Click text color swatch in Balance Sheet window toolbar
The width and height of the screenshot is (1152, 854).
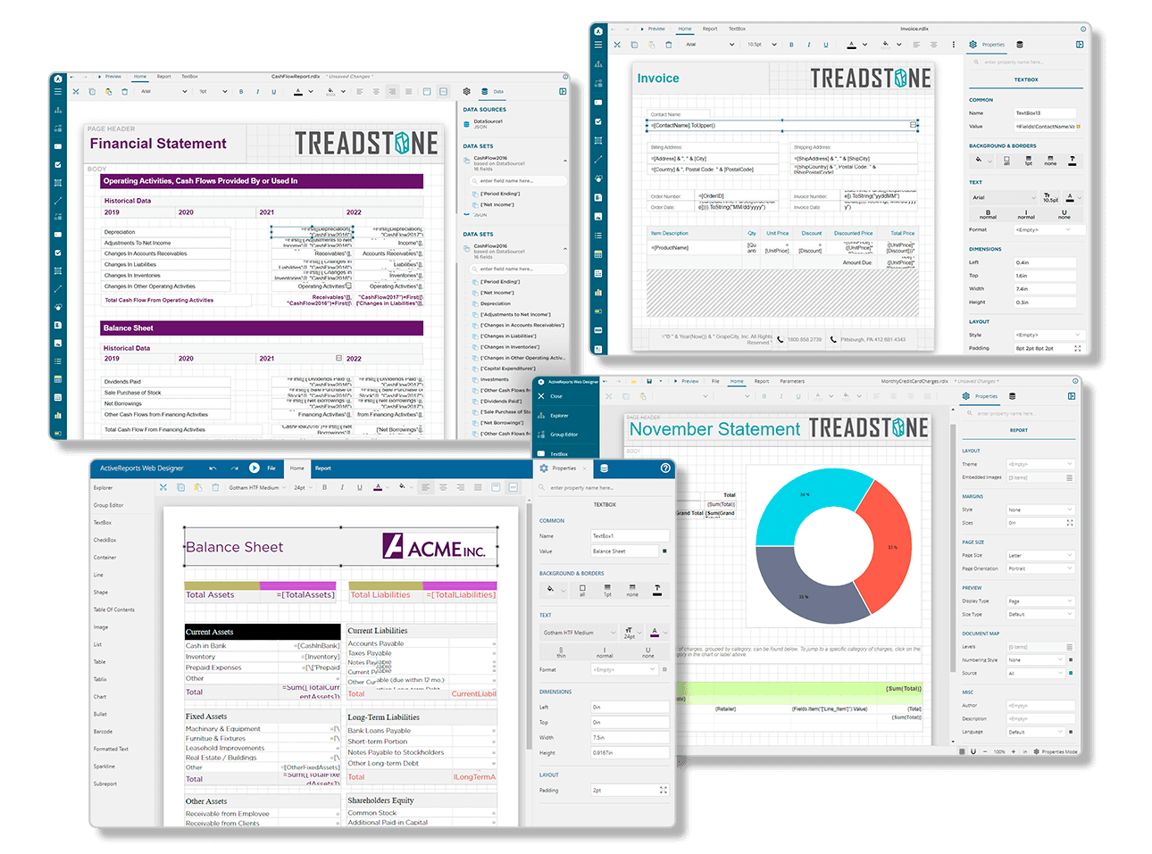tap(378, 487)
